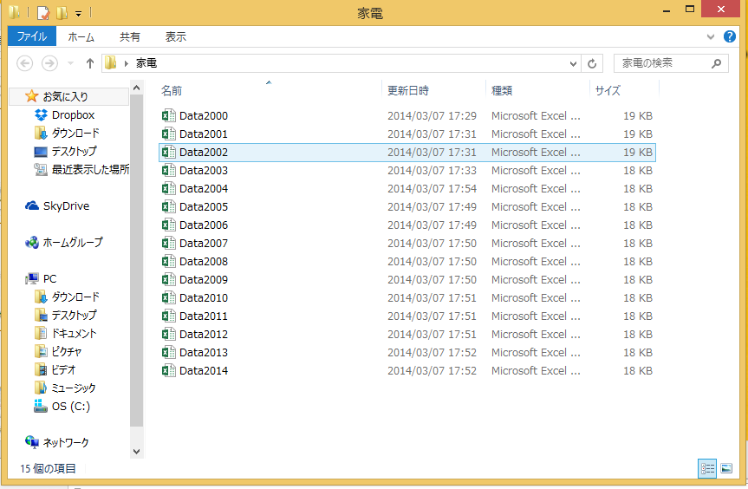Expand the breadcrumb arrow before 家電
The width and height of the screenshot is (748, 489).
coord(127,63)
